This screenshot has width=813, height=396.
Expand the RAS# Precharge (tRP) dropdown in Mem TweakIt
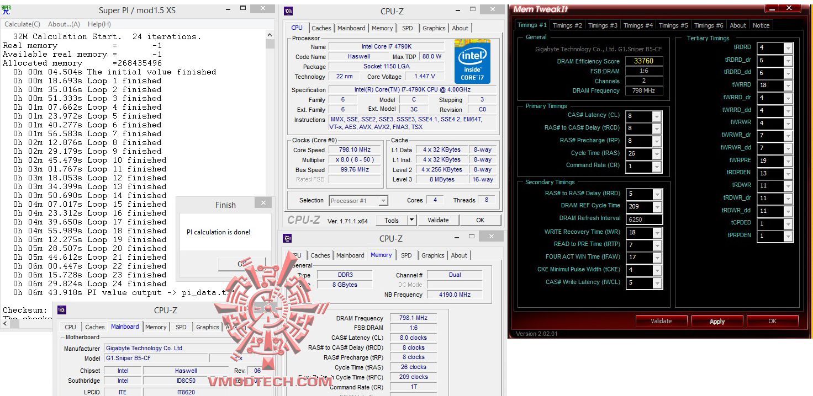click(x=657, y=142)
